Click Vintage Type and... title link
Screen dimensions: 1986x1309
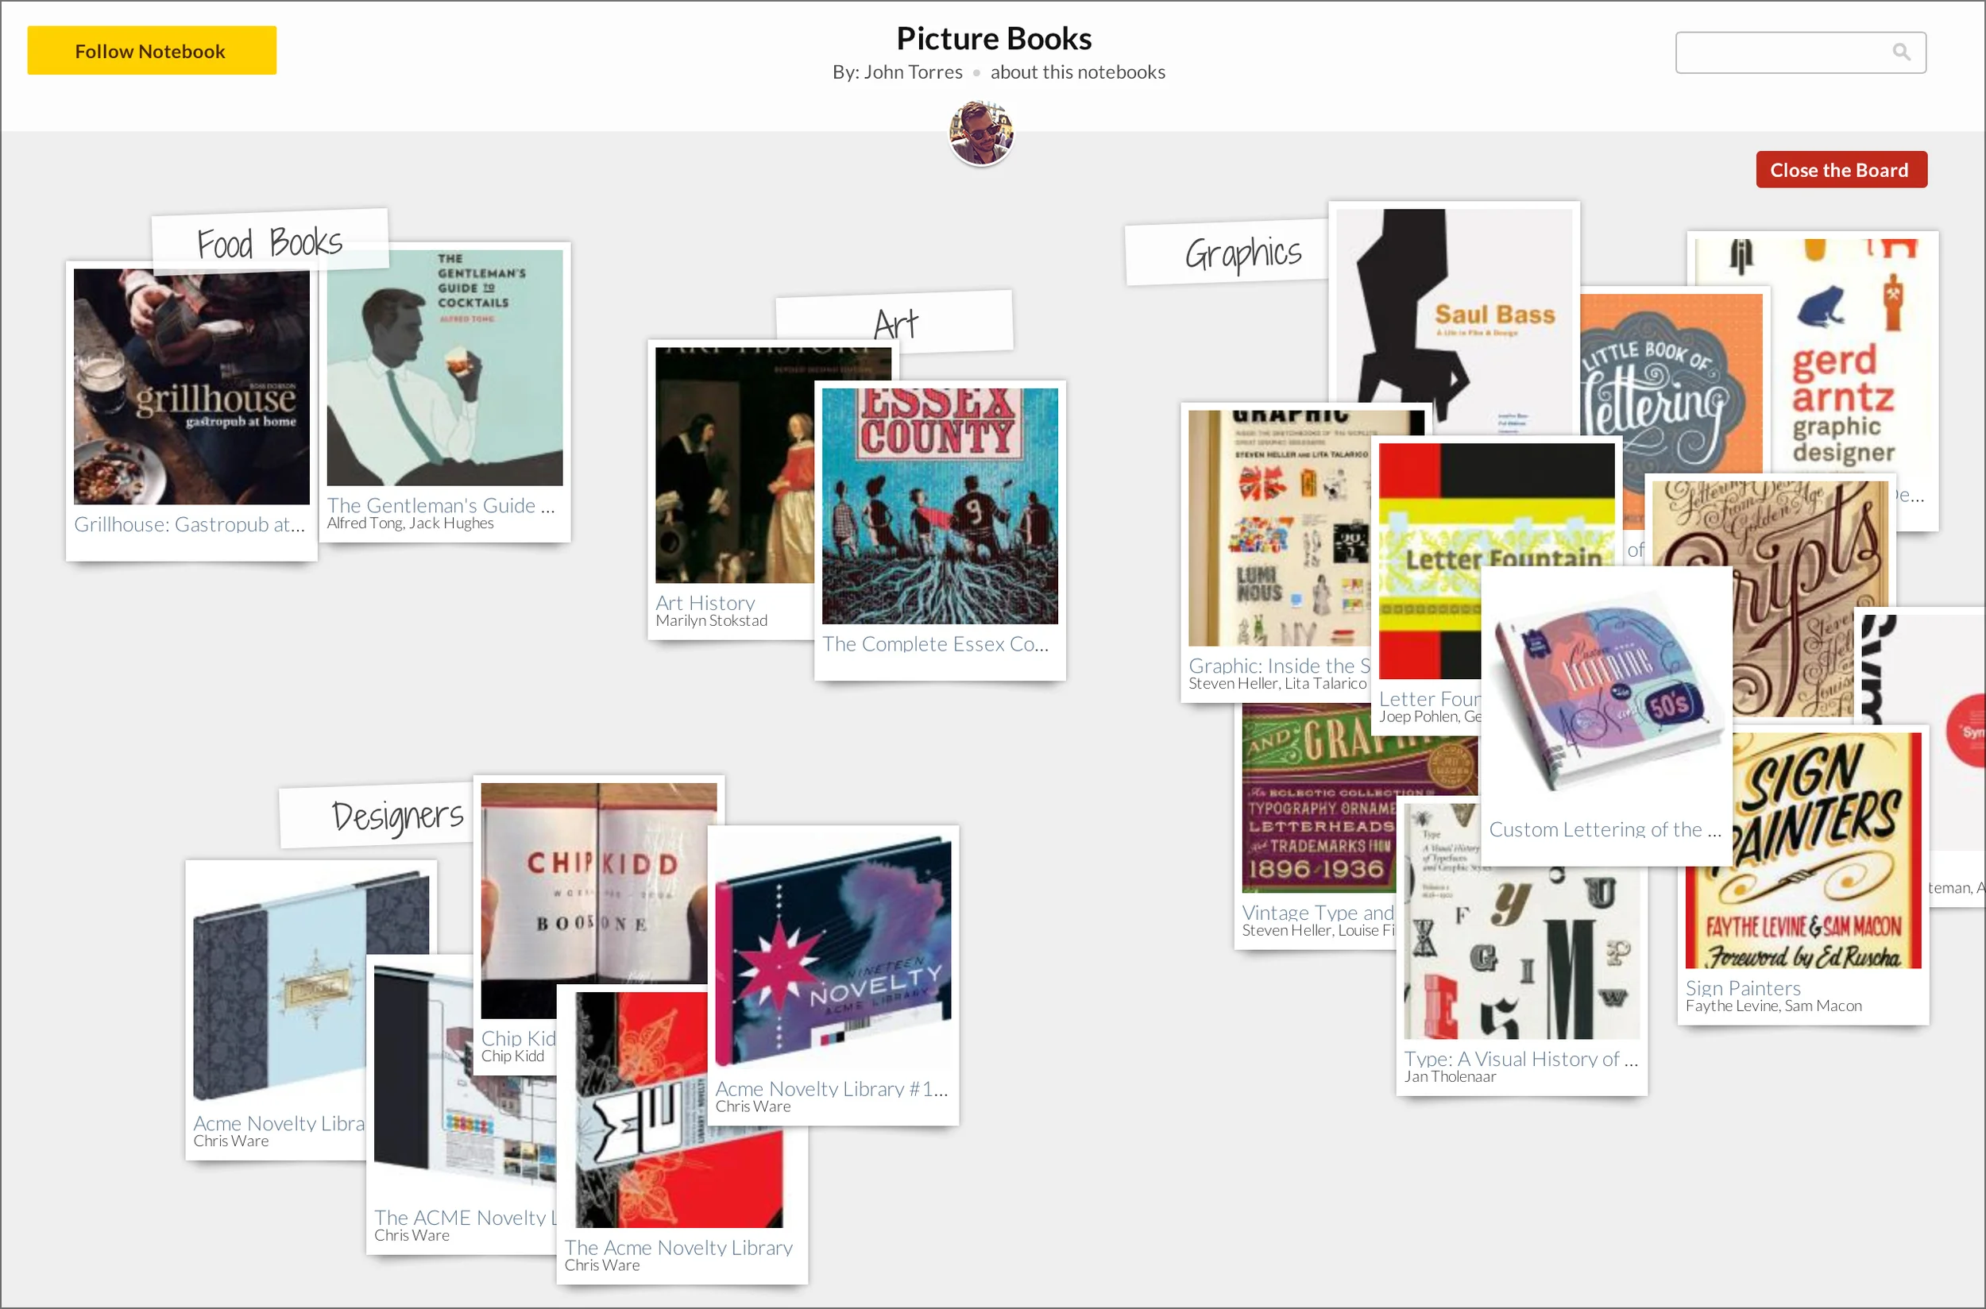click(1317, 913)
